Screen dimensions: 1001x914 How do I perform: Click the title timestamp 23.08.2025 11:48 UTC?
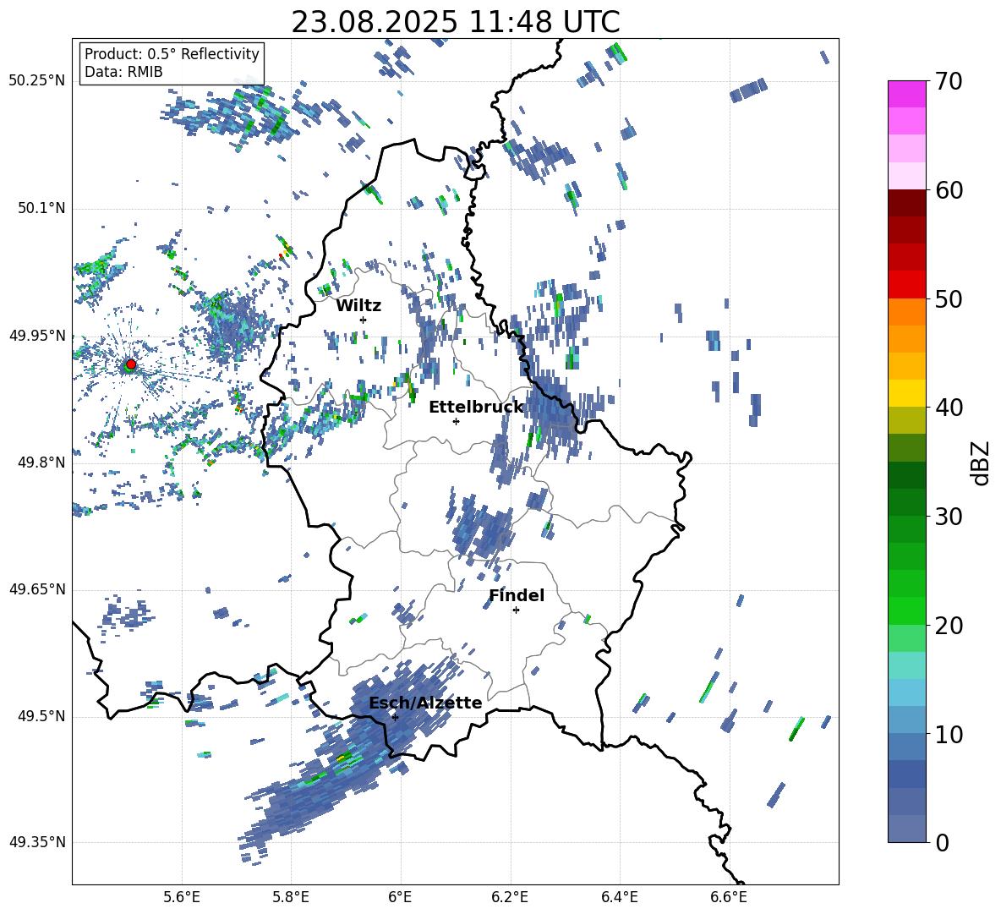coord(455,22)
